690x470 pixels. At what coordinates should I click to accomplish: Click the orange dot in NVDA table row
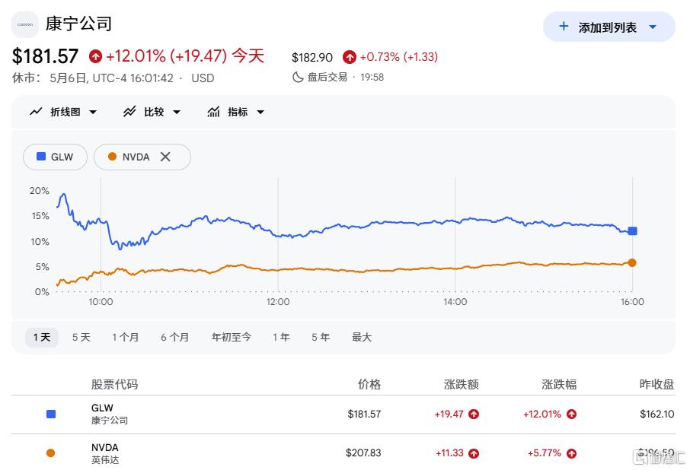pos(50,453)
